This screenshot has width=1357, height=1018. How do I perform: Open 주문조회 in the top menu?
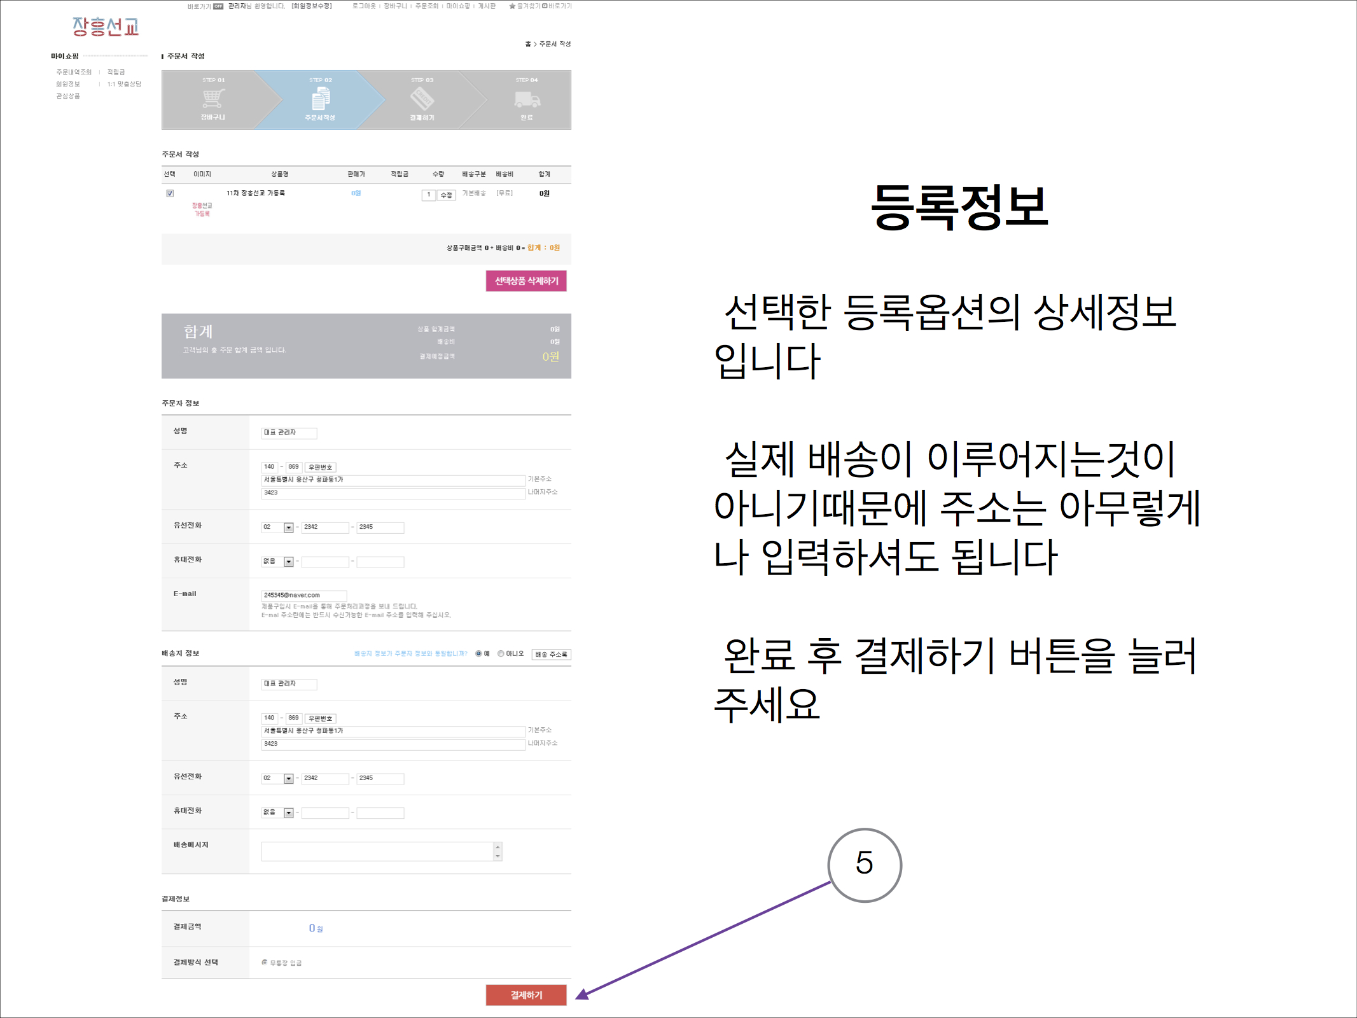pyautogui.click(x=426, y=6)
